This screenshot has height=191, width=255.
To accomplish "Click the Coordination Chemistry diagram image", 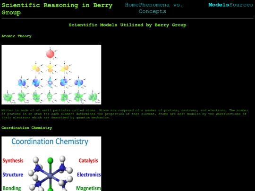I will tap(51, 164).
